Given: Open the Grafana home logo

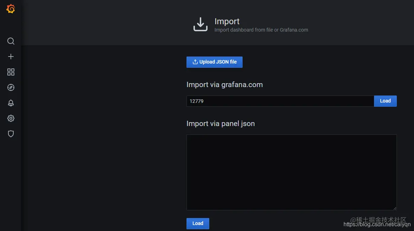Looking at the screenshot, I should [x=11, y=9].
